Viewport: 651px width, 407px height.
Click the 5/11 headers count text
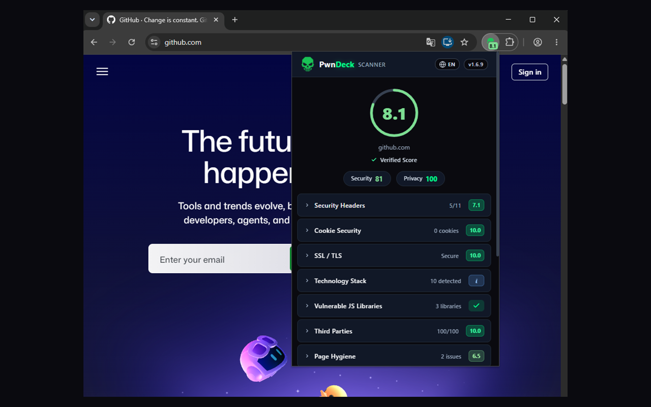click(x=455, y=206)
